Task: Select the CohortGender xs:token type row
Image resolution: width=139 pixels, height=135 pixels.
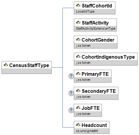Action: tap(96, 45)
